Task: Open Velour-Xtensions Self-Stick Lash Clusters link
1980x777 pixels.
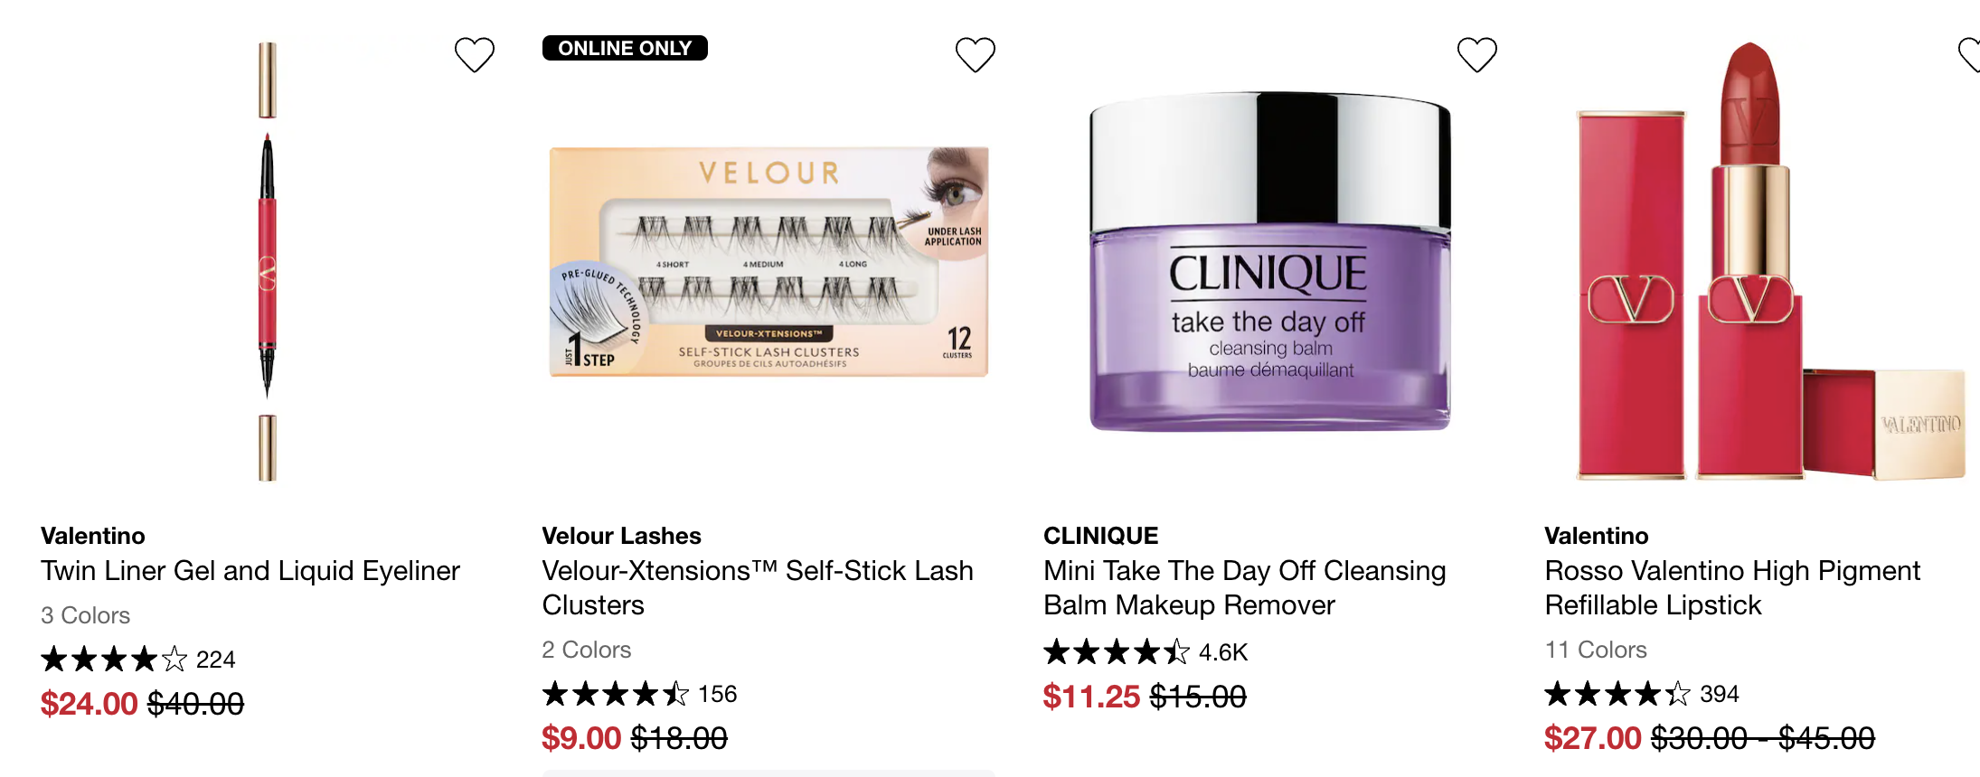Action: click(758, 588)
